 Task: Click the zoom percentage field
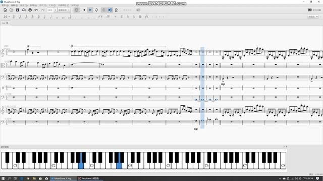click(50, 10)
